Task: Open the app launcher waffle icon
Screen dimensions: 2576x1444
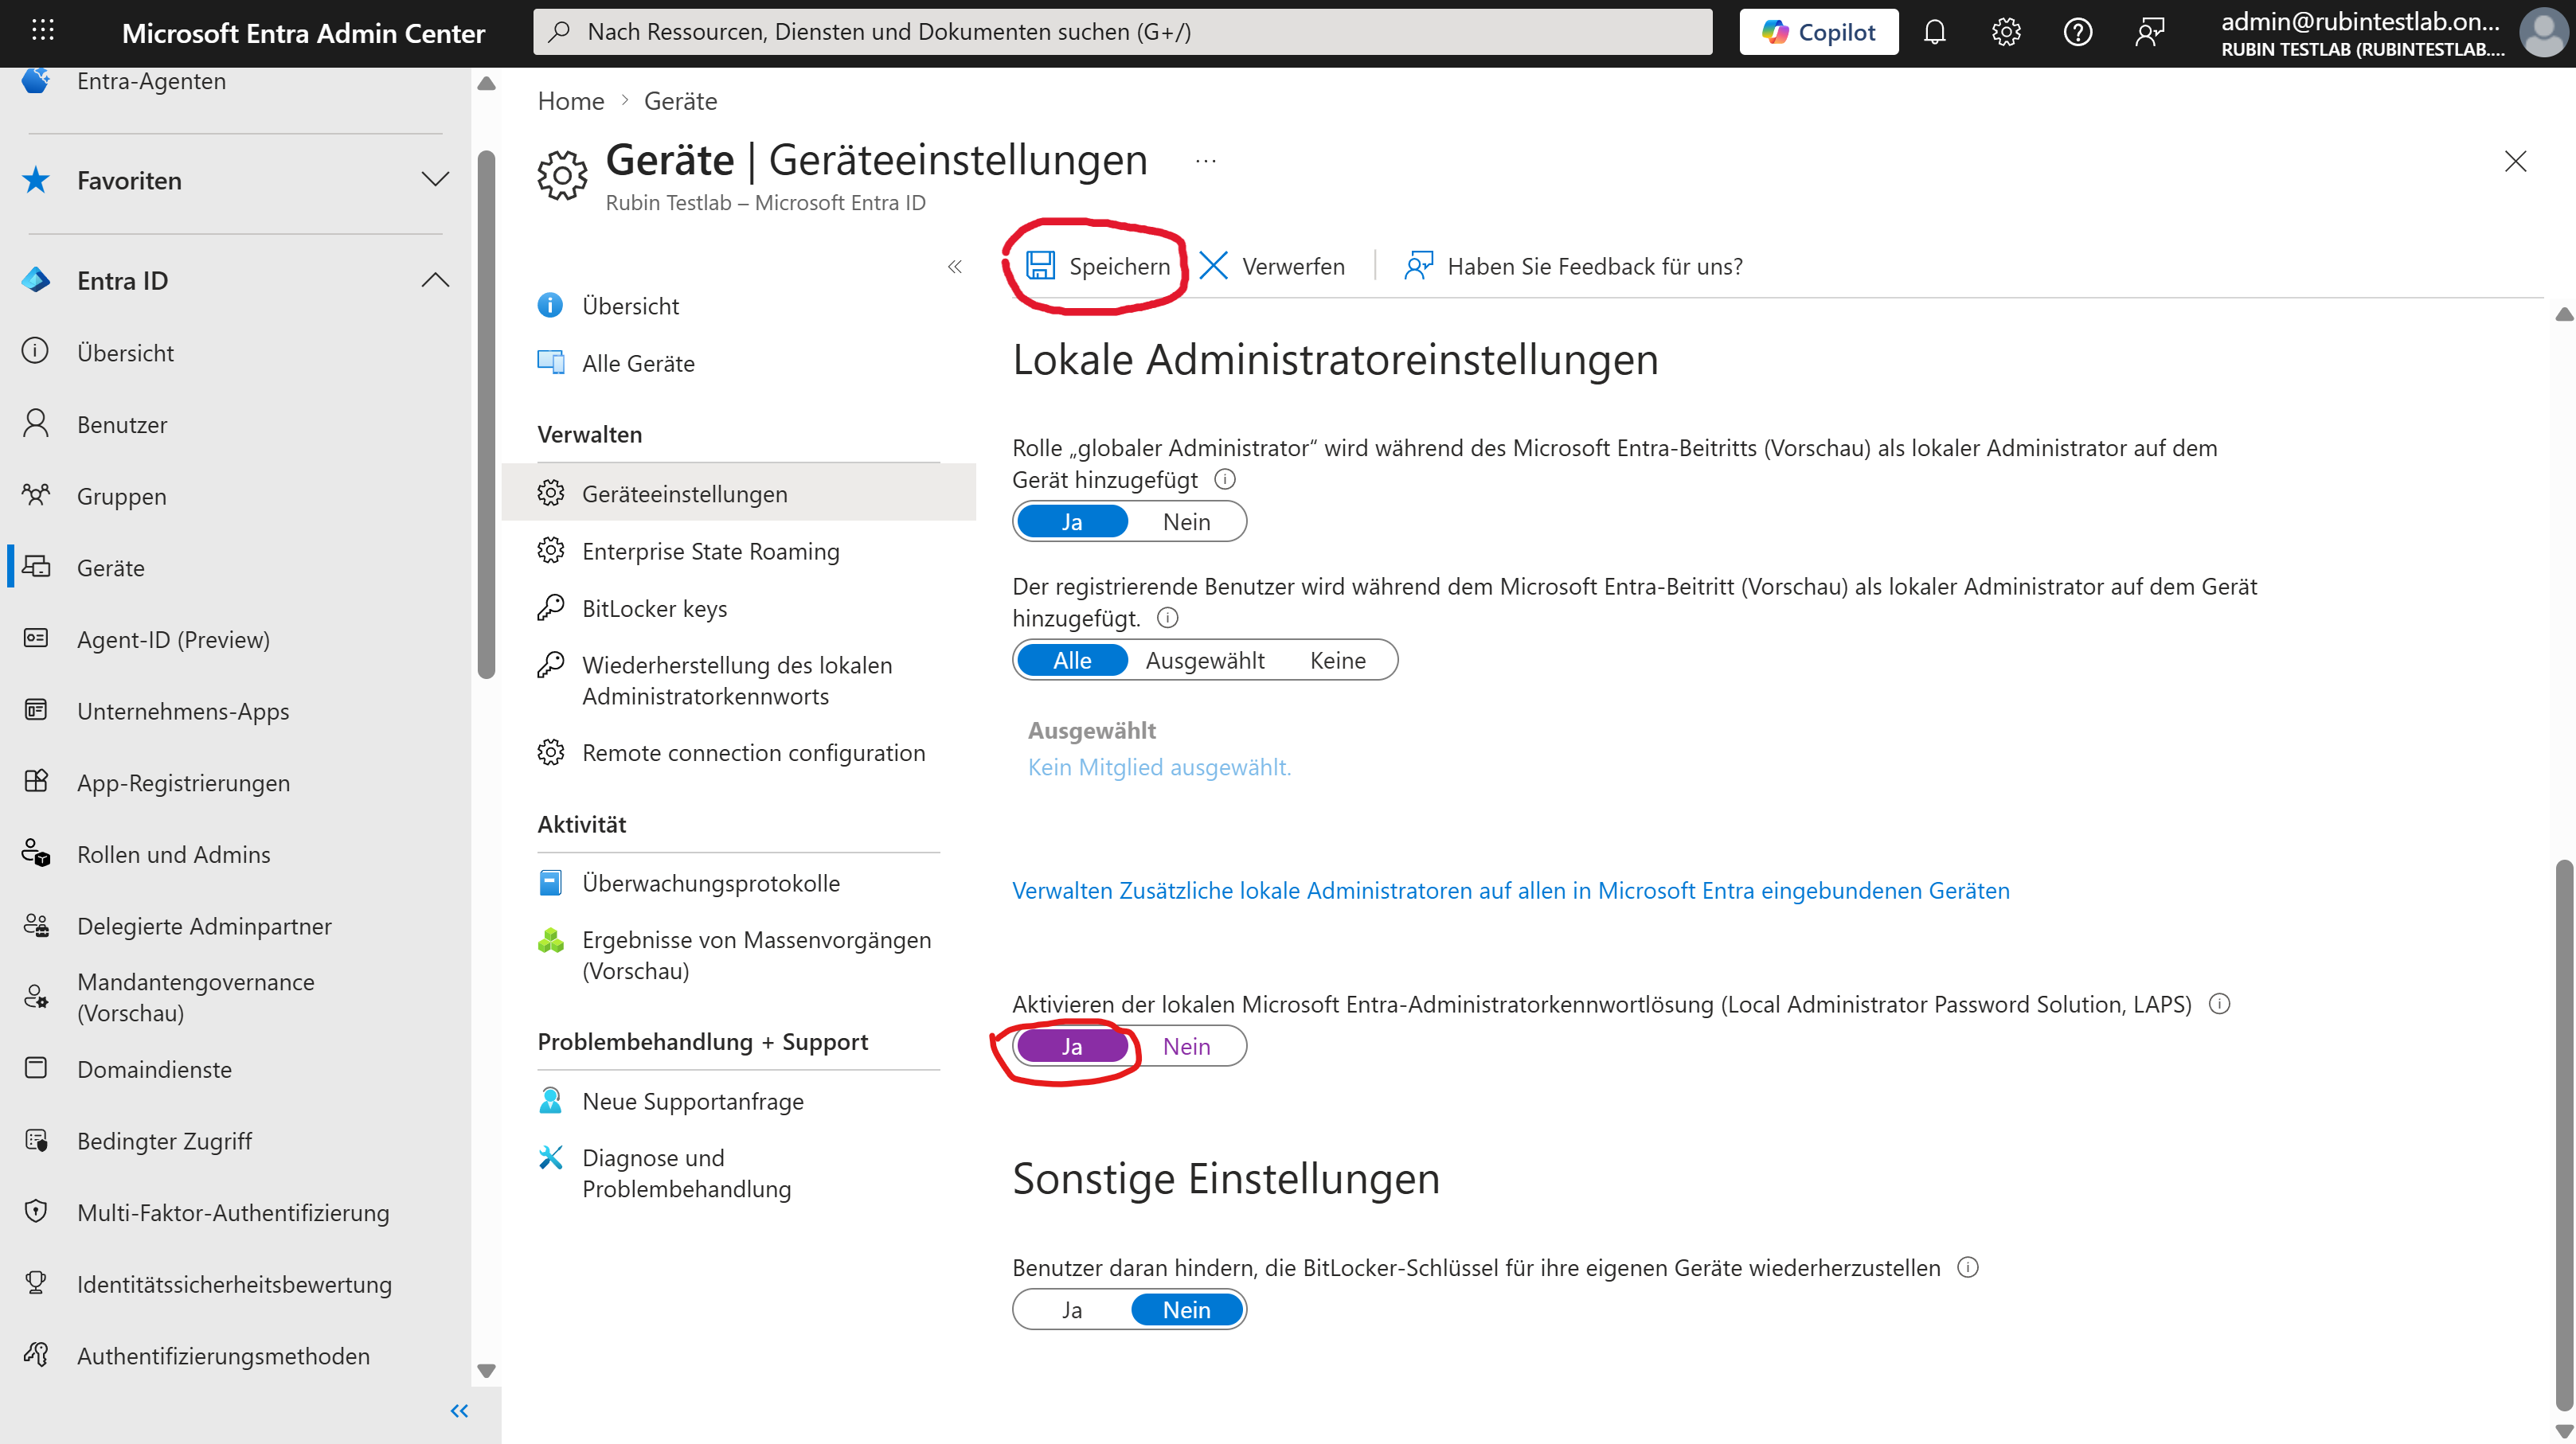Action: point(42,31)
